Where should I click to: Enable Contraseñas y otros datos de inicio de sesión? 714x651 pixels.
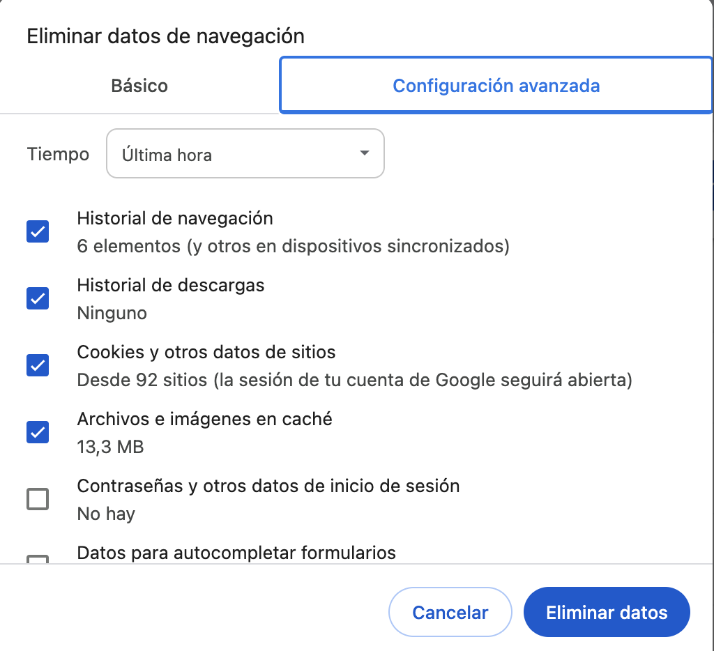37,499
